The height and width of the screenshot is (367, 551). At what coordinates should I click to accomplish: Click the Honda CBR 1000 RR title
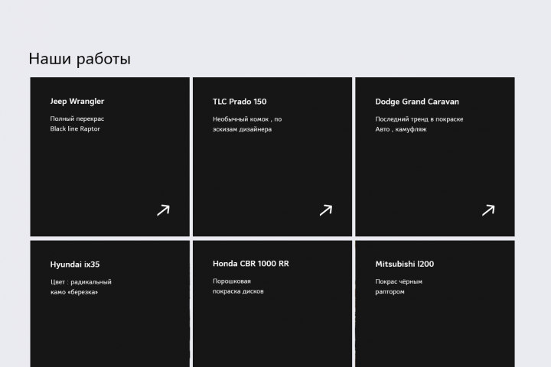(x=251, y=263)
